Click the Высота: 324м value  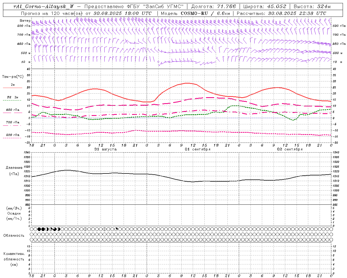tap(312, 7)
